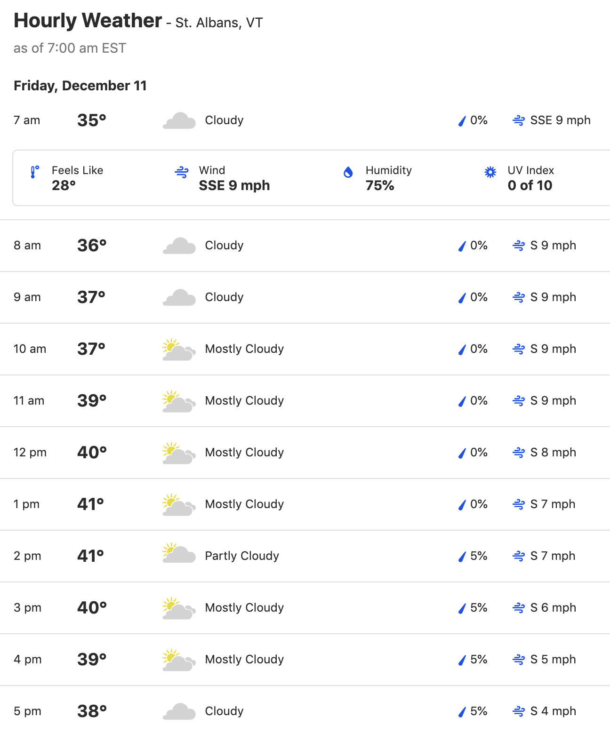This screenshot has height=733, width=610.
Task: Click the S 5 mph wind at 4 pm
Action: point(553,660)
